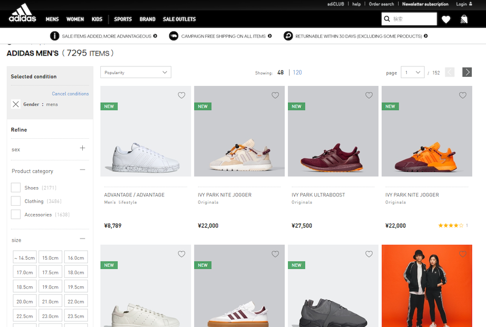This screenshot has width=486, height=327.
Task: Select size 18.5cm
Action: (x=25, y=287)
